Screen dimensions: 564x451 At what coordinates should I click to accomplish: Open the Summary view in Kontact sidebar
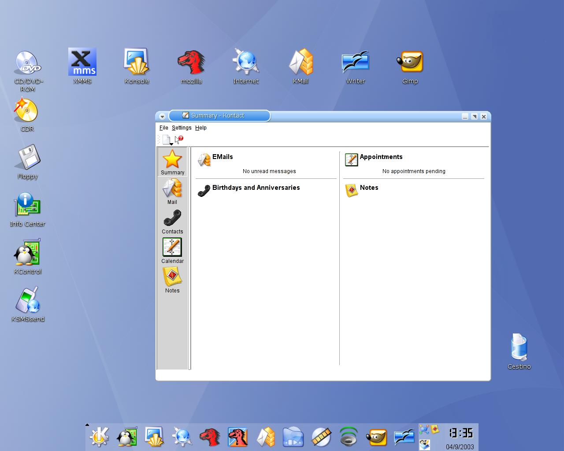[x=172, y=162]
